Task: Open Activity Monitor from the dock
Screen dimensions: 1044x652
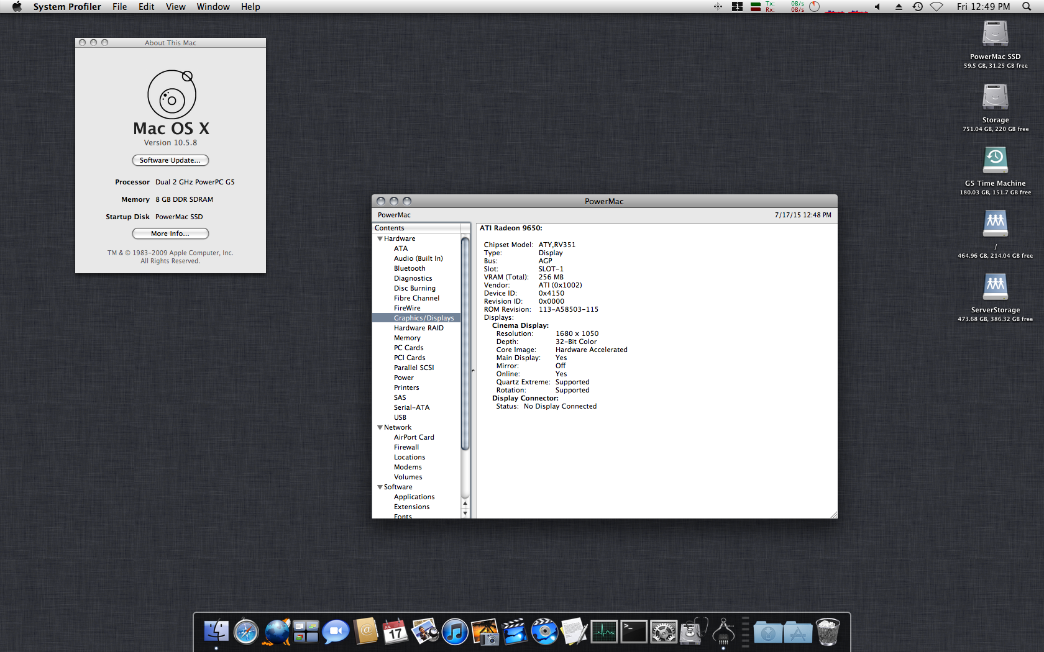Action: coord(604,632)
